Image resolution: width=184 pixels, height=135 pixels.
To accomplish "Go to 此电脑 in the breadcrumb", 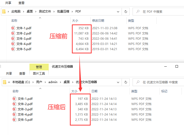I will point(16,11).
